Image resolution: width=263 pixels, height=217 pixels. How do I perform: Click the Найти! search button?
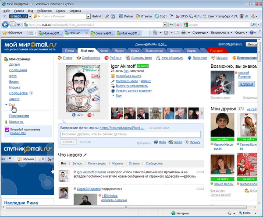pyautogui.click(x=96, y=16)
